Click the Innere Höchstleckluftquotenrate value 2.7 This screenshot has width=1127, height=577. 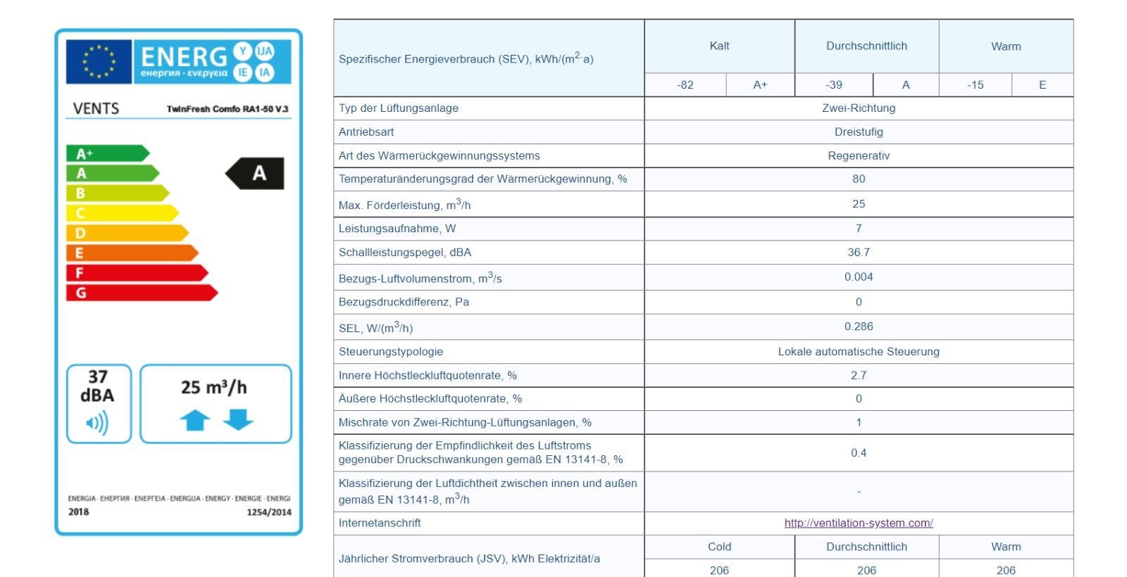(859, 375)
